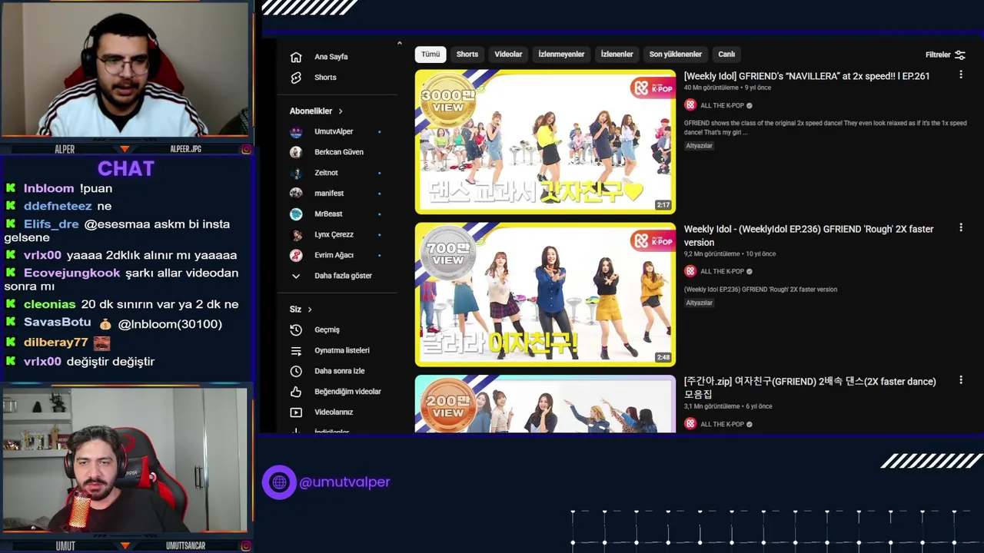984x553 pixels.
Task: Click Berkcan Güven channel avatar
Action: (296, 152)
